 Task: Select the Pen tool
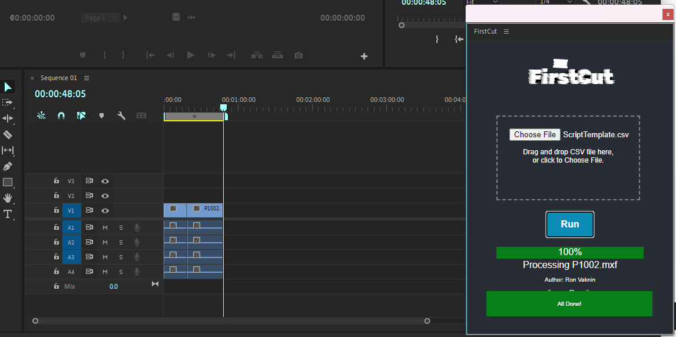coord(8,167)
